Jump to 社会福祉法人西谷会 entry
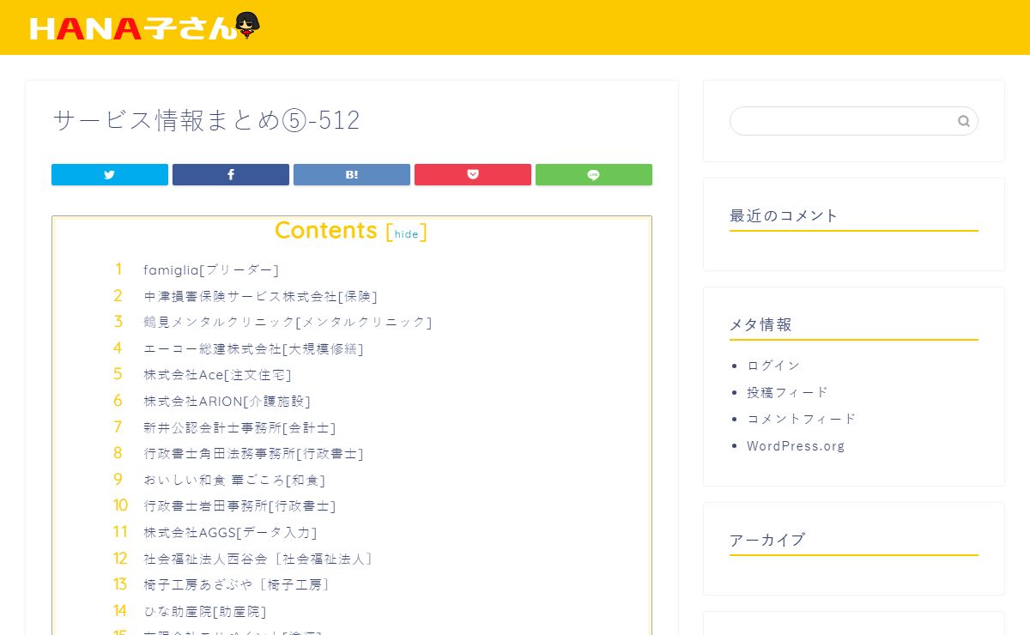Viewport: 1030px width, 635px height. pyautogui.click(x=258, y=559)
